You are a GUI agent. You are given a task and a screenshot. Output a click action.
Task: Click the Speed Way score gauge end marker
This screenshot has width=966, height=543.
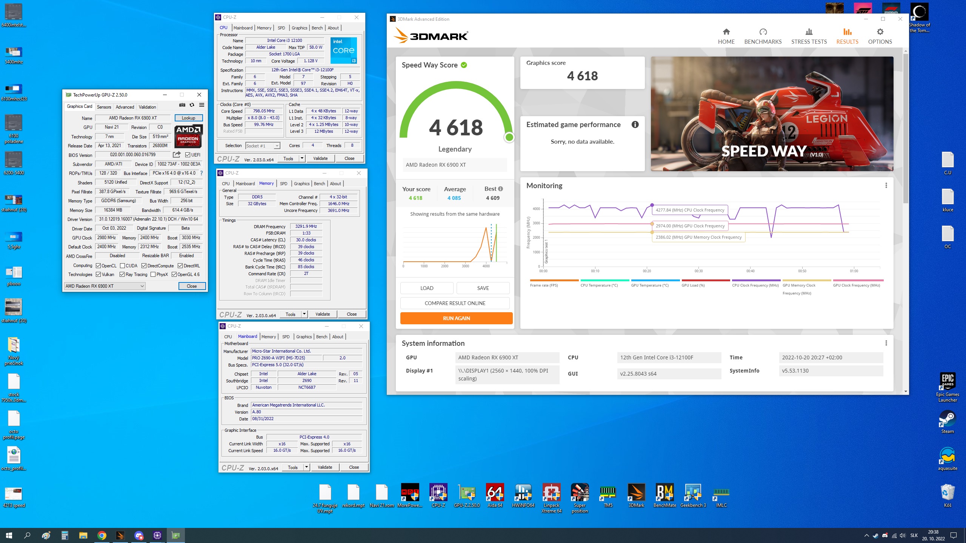[509, 137]
